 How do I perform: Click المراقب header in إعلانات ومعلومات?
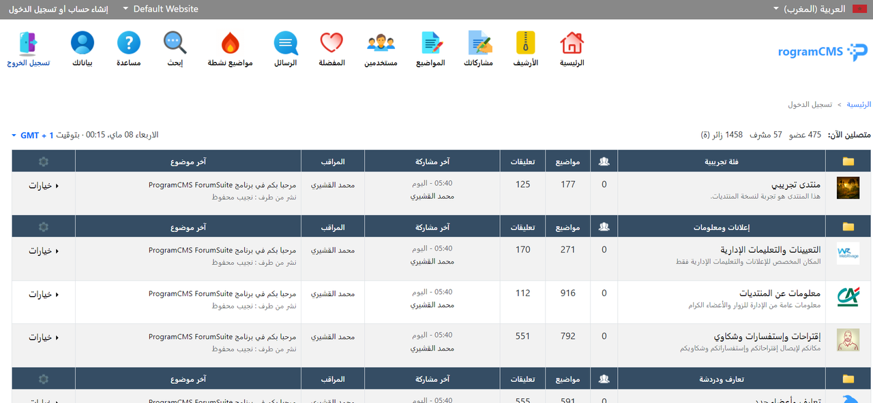click(333, 227)
